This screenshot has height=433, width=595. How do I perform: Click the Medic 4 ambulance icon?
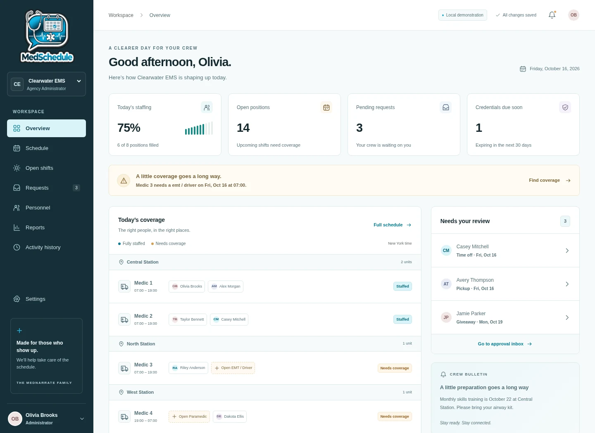pos(124,416)
